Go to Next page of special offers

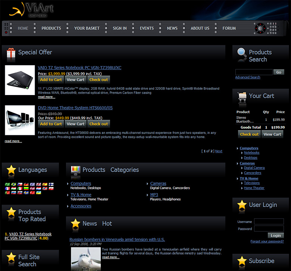pos(219,151)
